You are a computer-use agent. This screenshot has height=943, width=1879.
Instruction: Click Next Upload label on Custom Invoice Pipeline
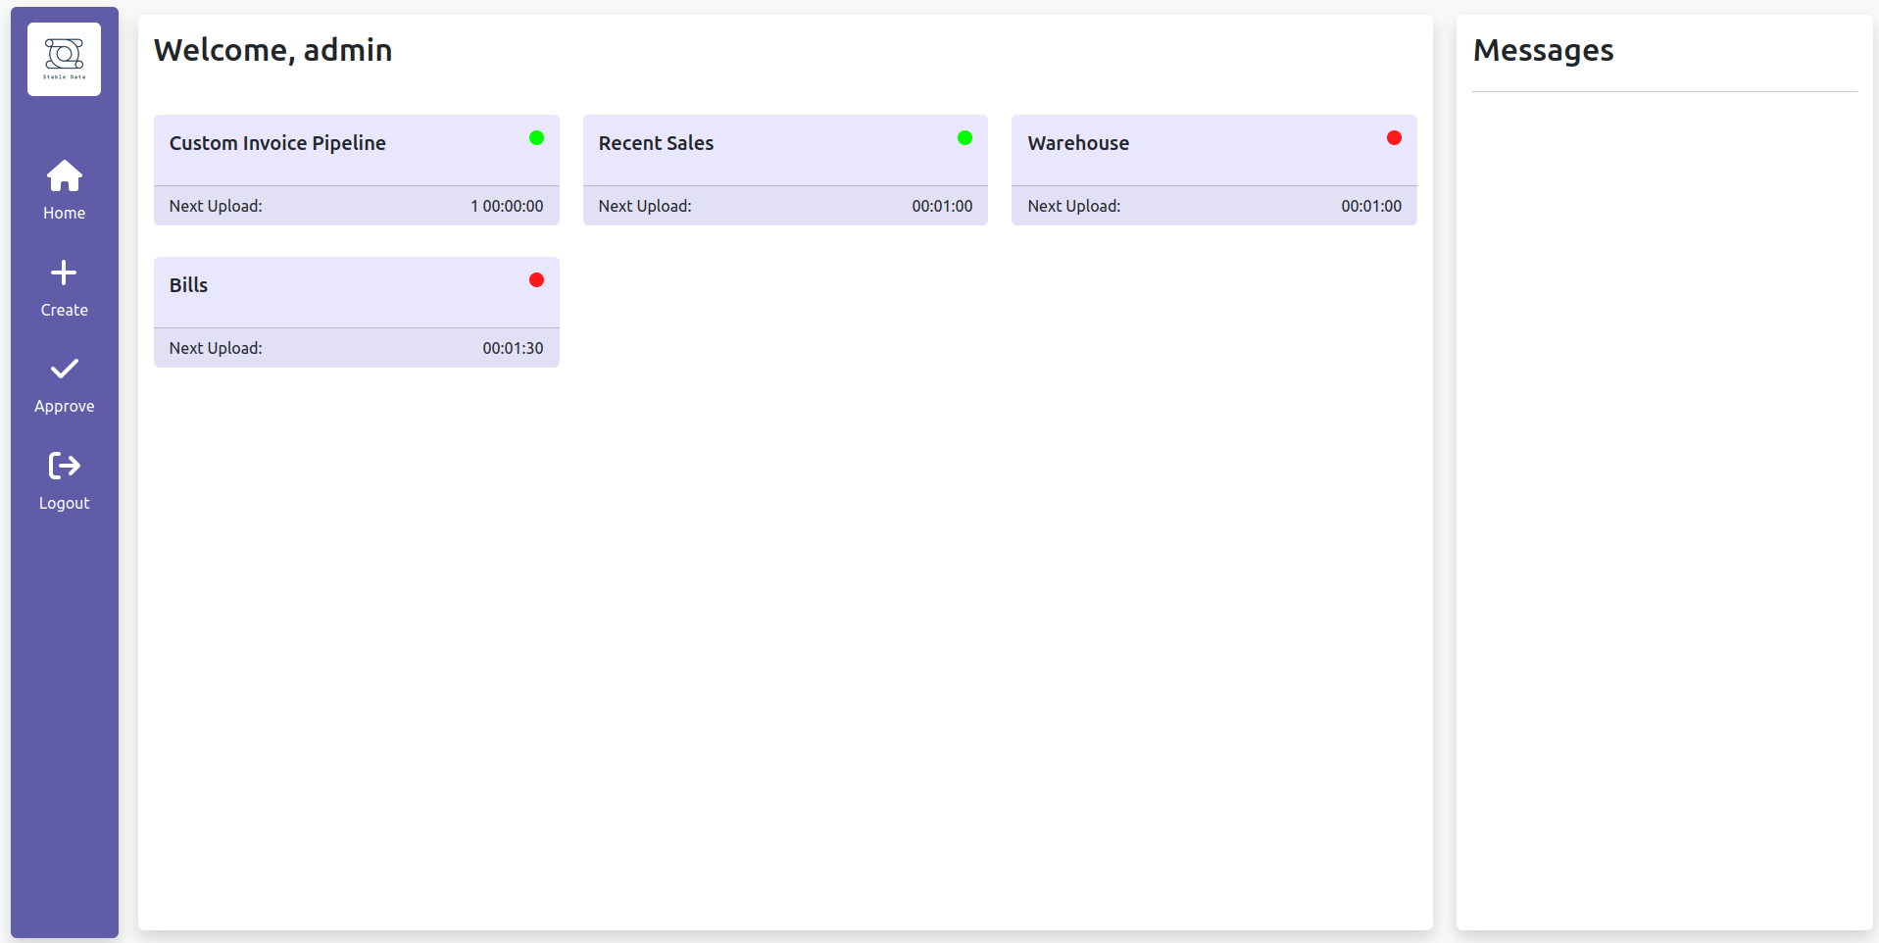coord(216,206)
